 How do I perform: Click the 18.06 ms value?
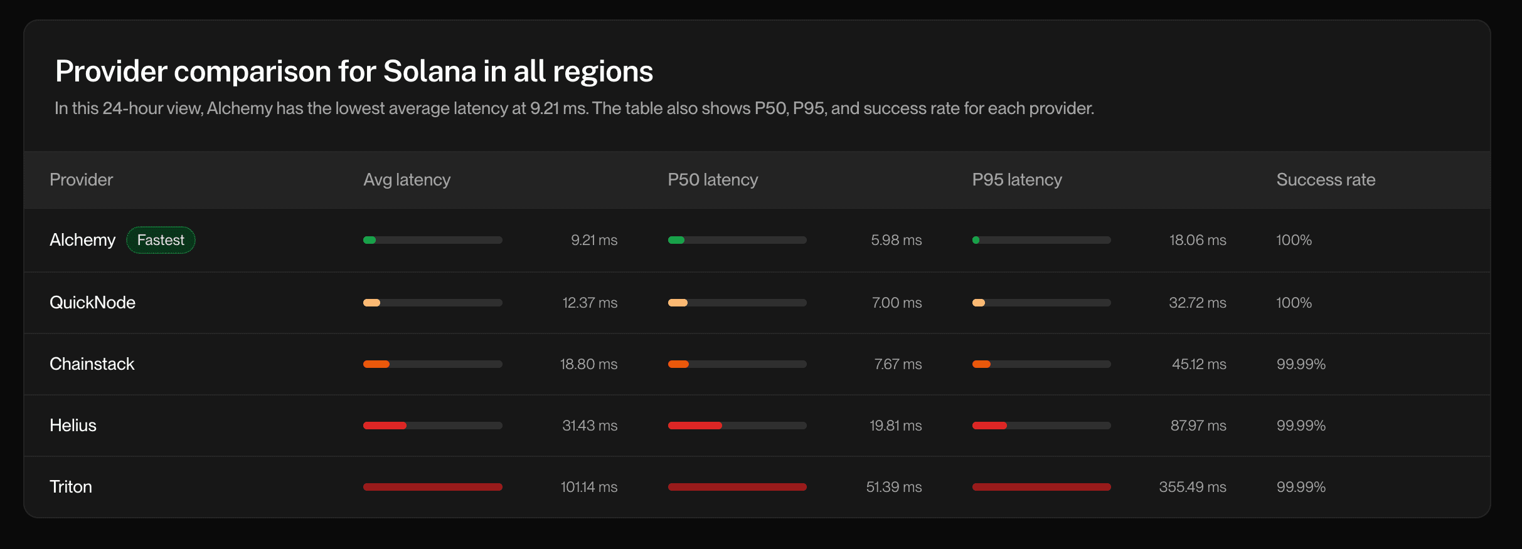1198,240
